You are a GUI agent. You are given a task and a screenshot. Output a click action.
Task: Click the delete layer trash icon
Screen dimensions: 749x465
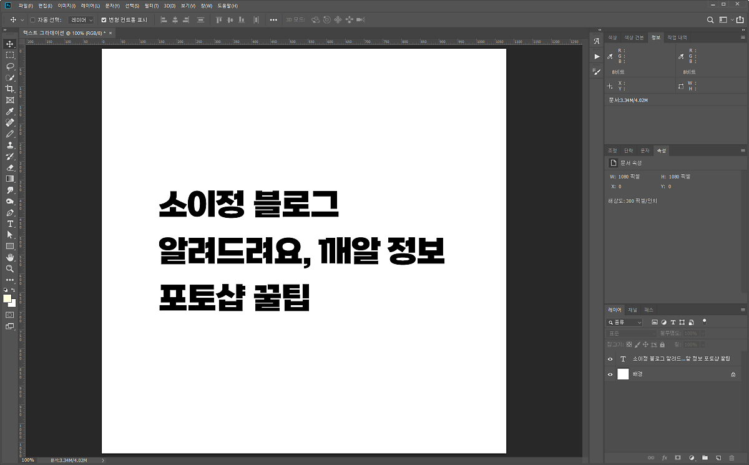[x=732, y=458]
